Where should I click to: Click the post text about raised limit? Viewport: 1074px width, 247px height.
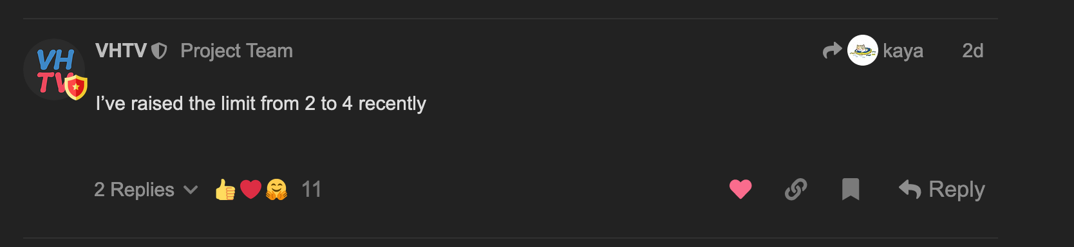click(261, 104)
